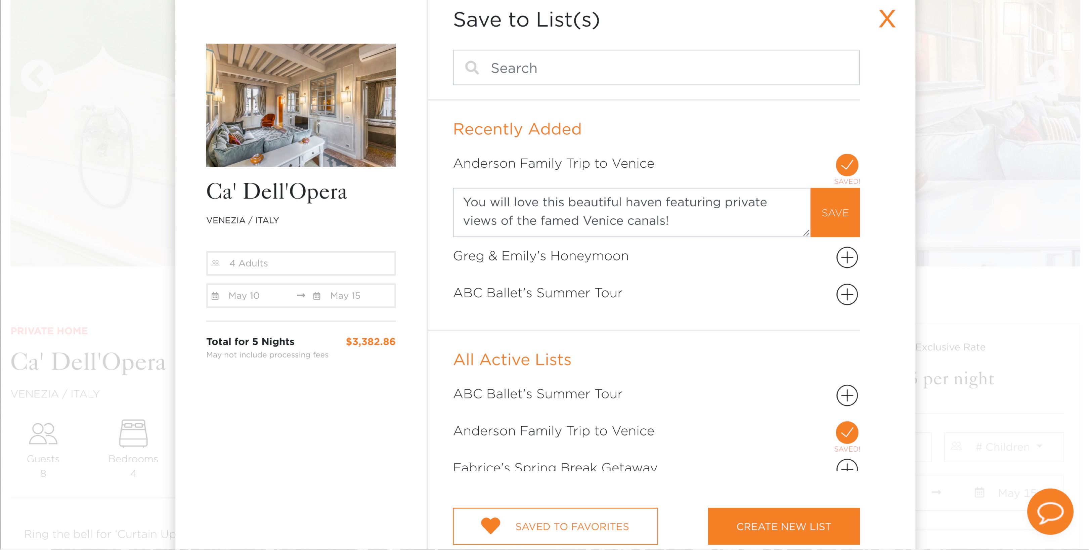Unsave from Anderson Family Trip under All Active Lists
The height and width of the screenshot is (550, 1089).
[x=847, y=432]
